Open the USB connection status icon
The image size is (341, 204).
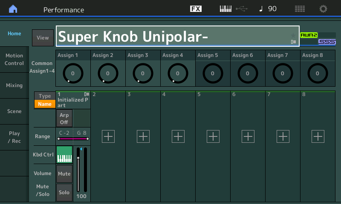(x=242, y=9)
